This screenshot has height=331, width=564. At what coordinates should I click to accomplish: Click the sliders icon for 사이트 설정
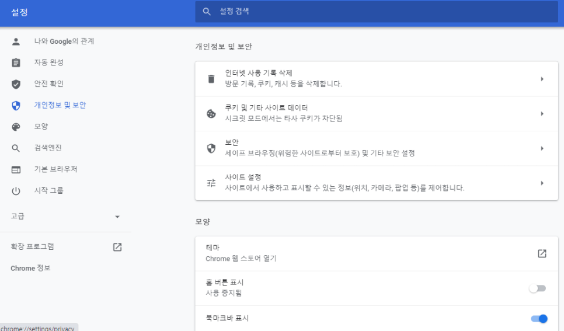(211, 183)
